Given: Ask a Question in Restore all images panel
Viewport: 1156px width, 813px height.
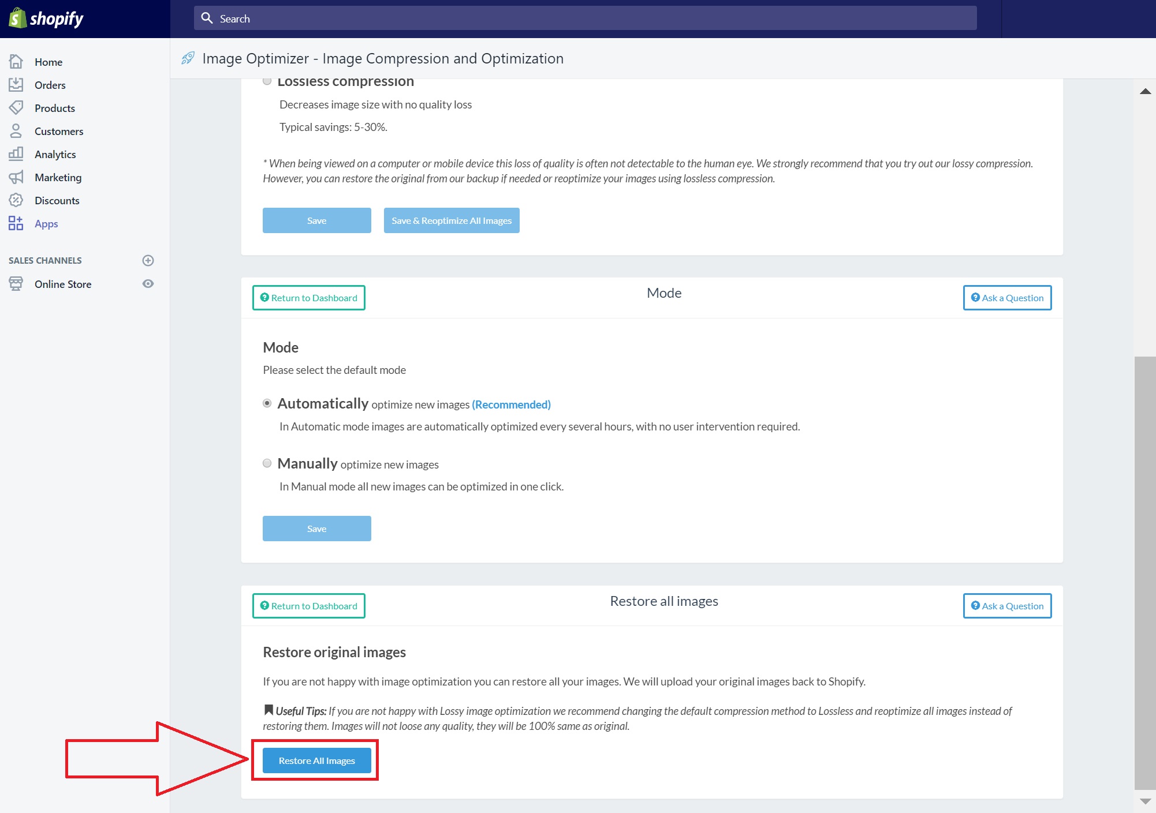Looking at the screenshot, I should tap(1008, 606).
